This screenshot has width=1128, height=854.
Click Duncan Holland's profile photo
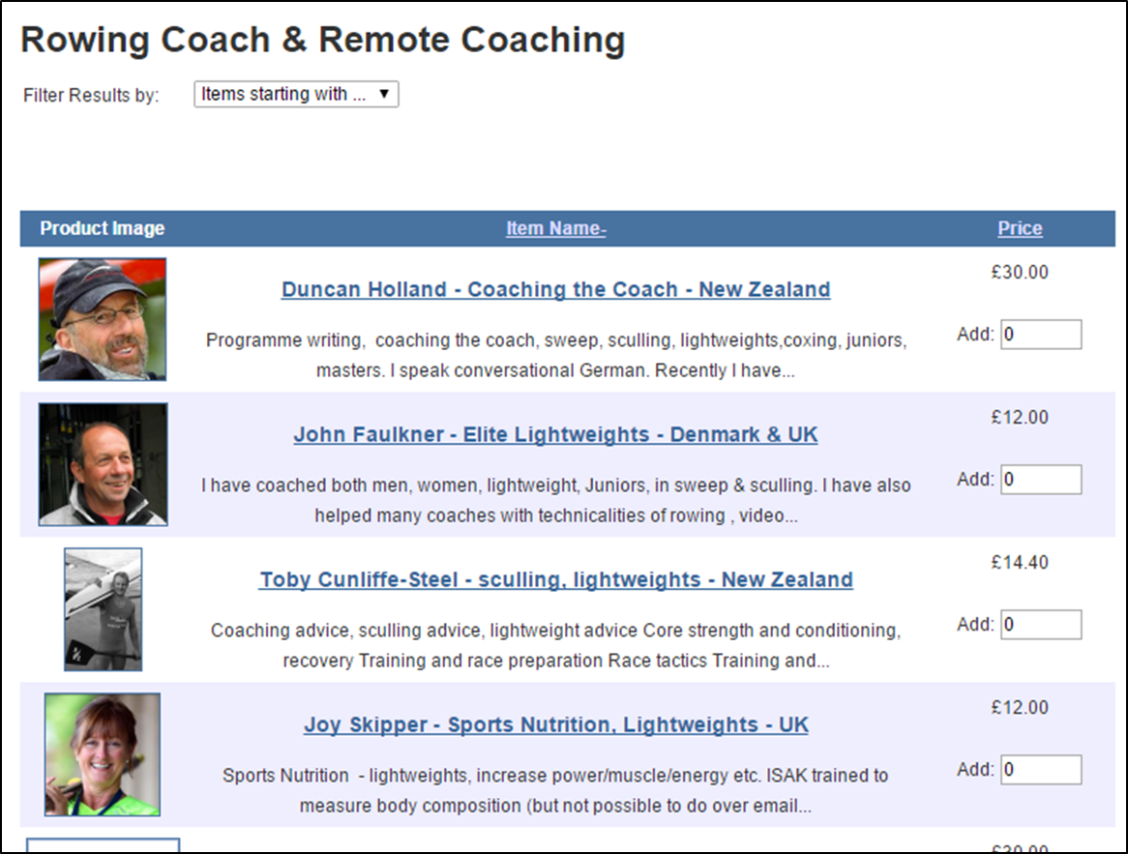(x=103, y=319)
